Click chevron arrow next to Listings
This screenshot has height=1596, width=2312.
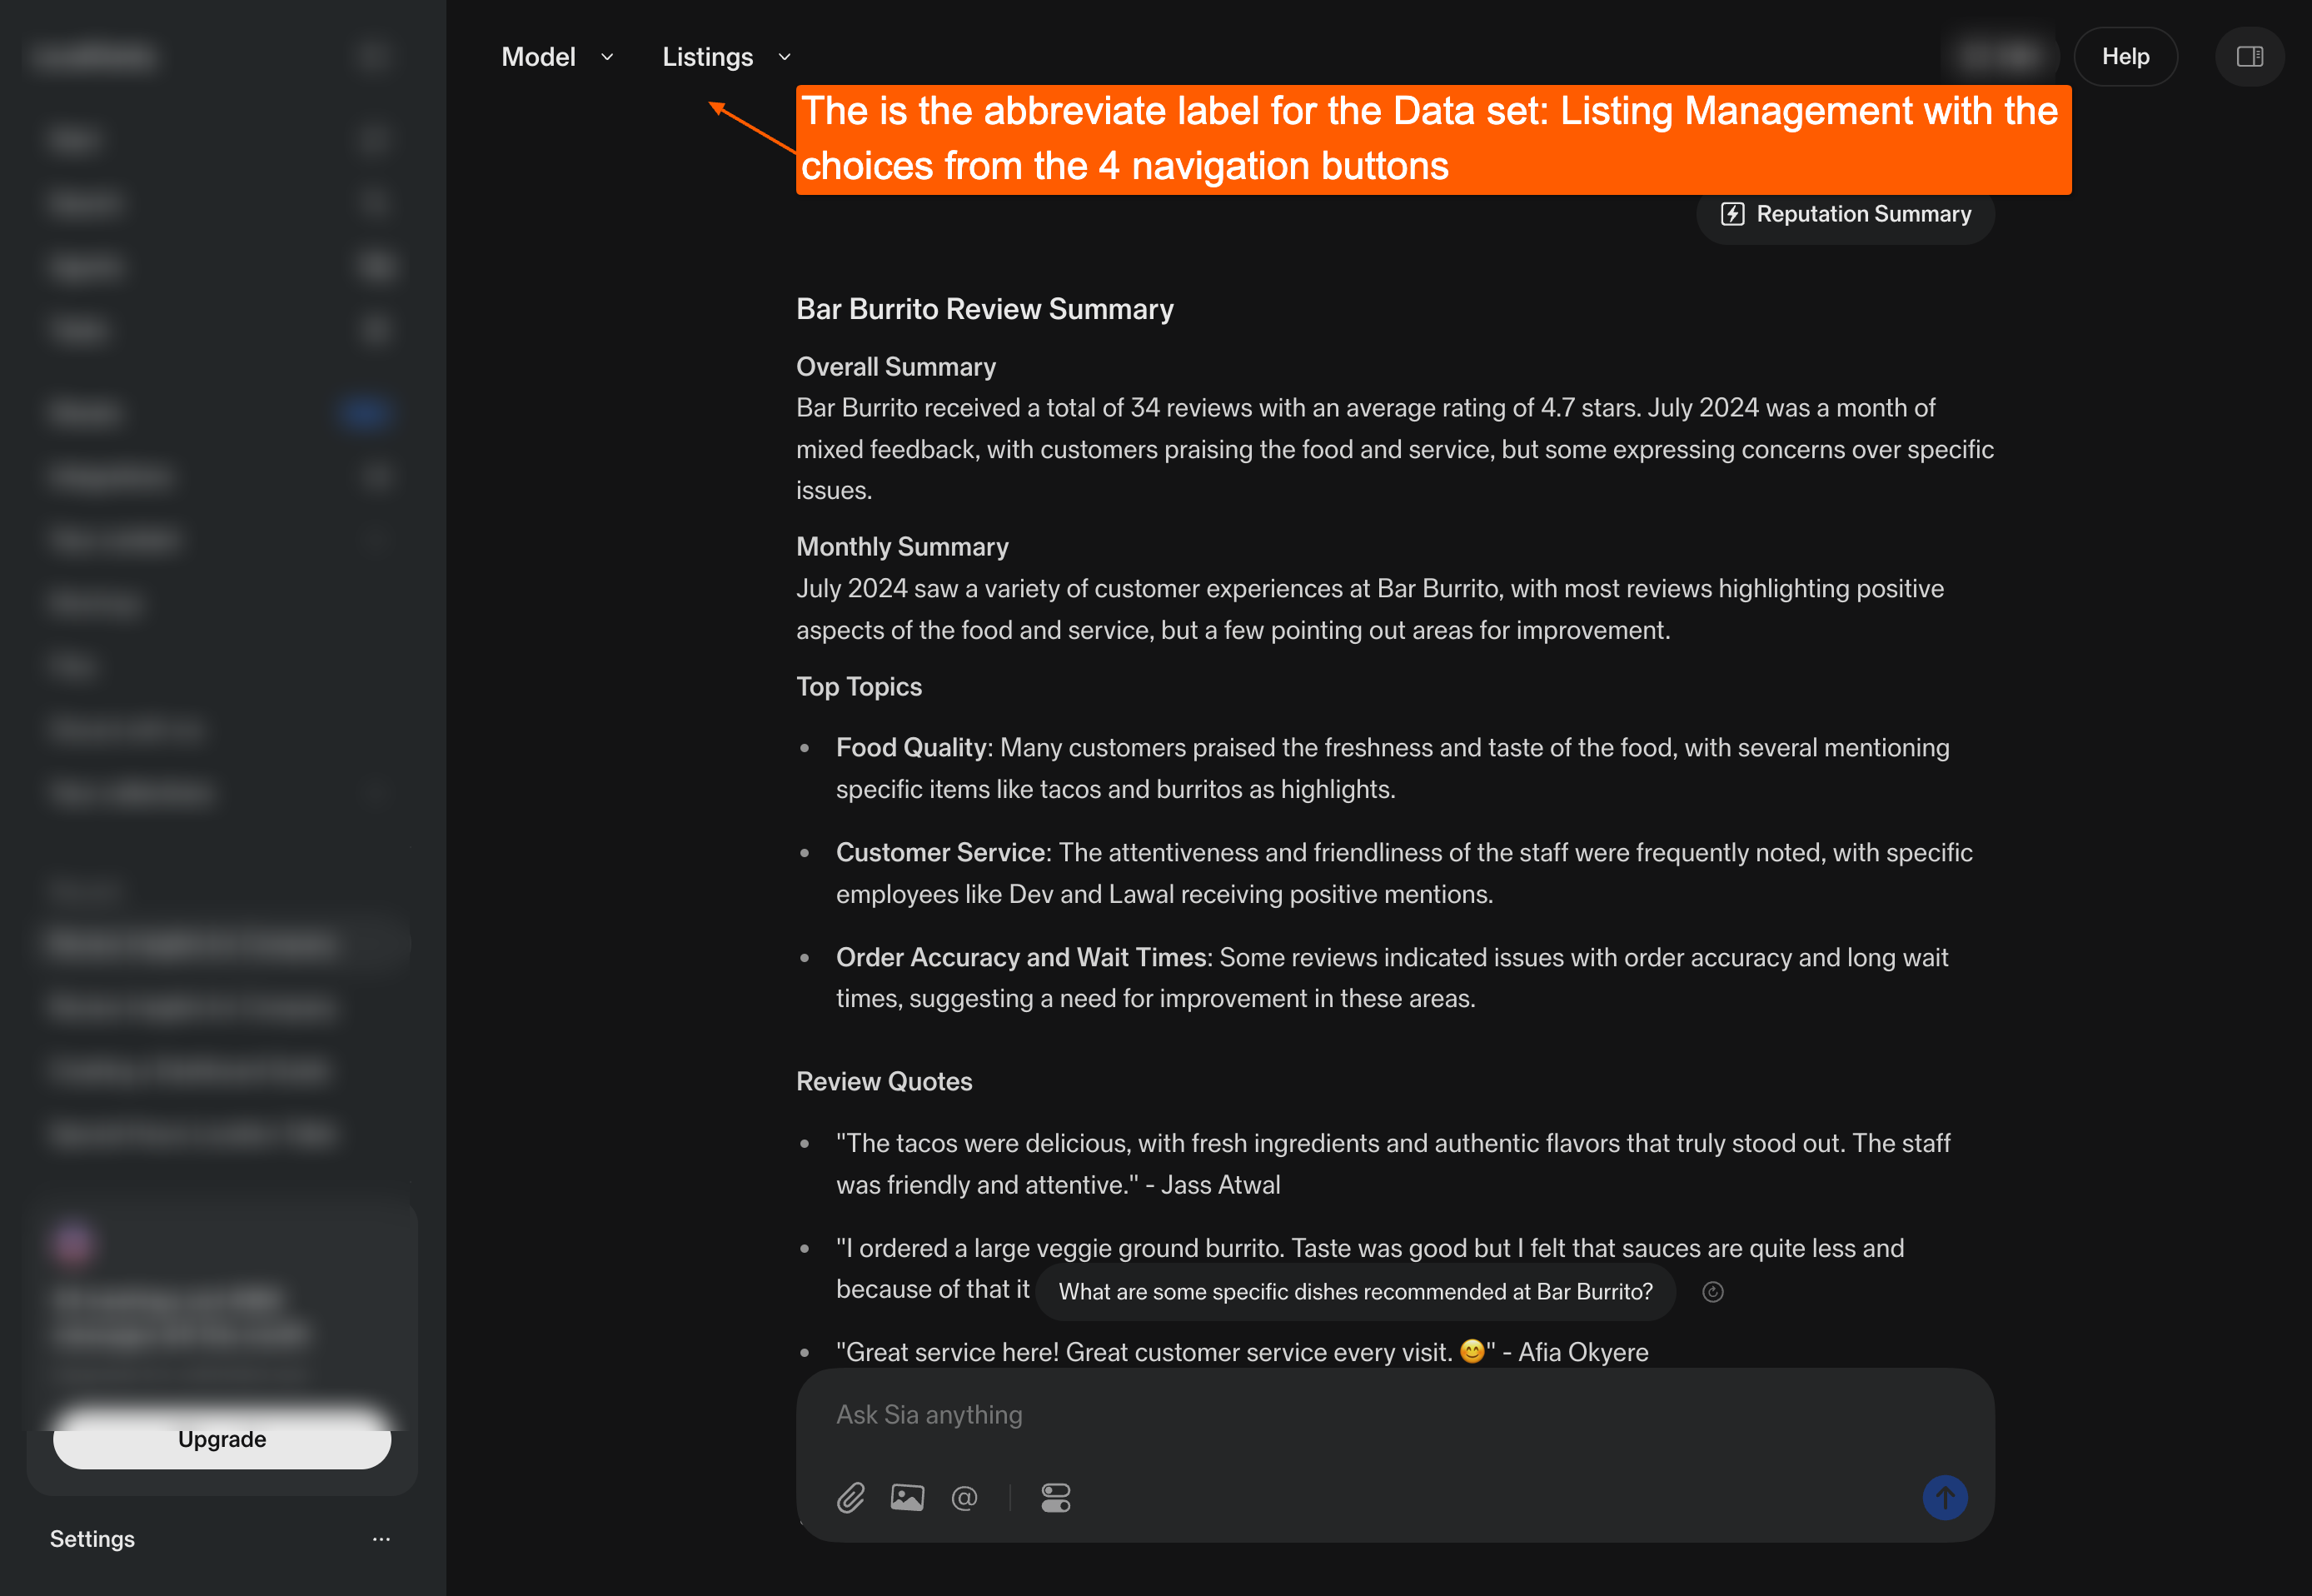coord(785,57)
